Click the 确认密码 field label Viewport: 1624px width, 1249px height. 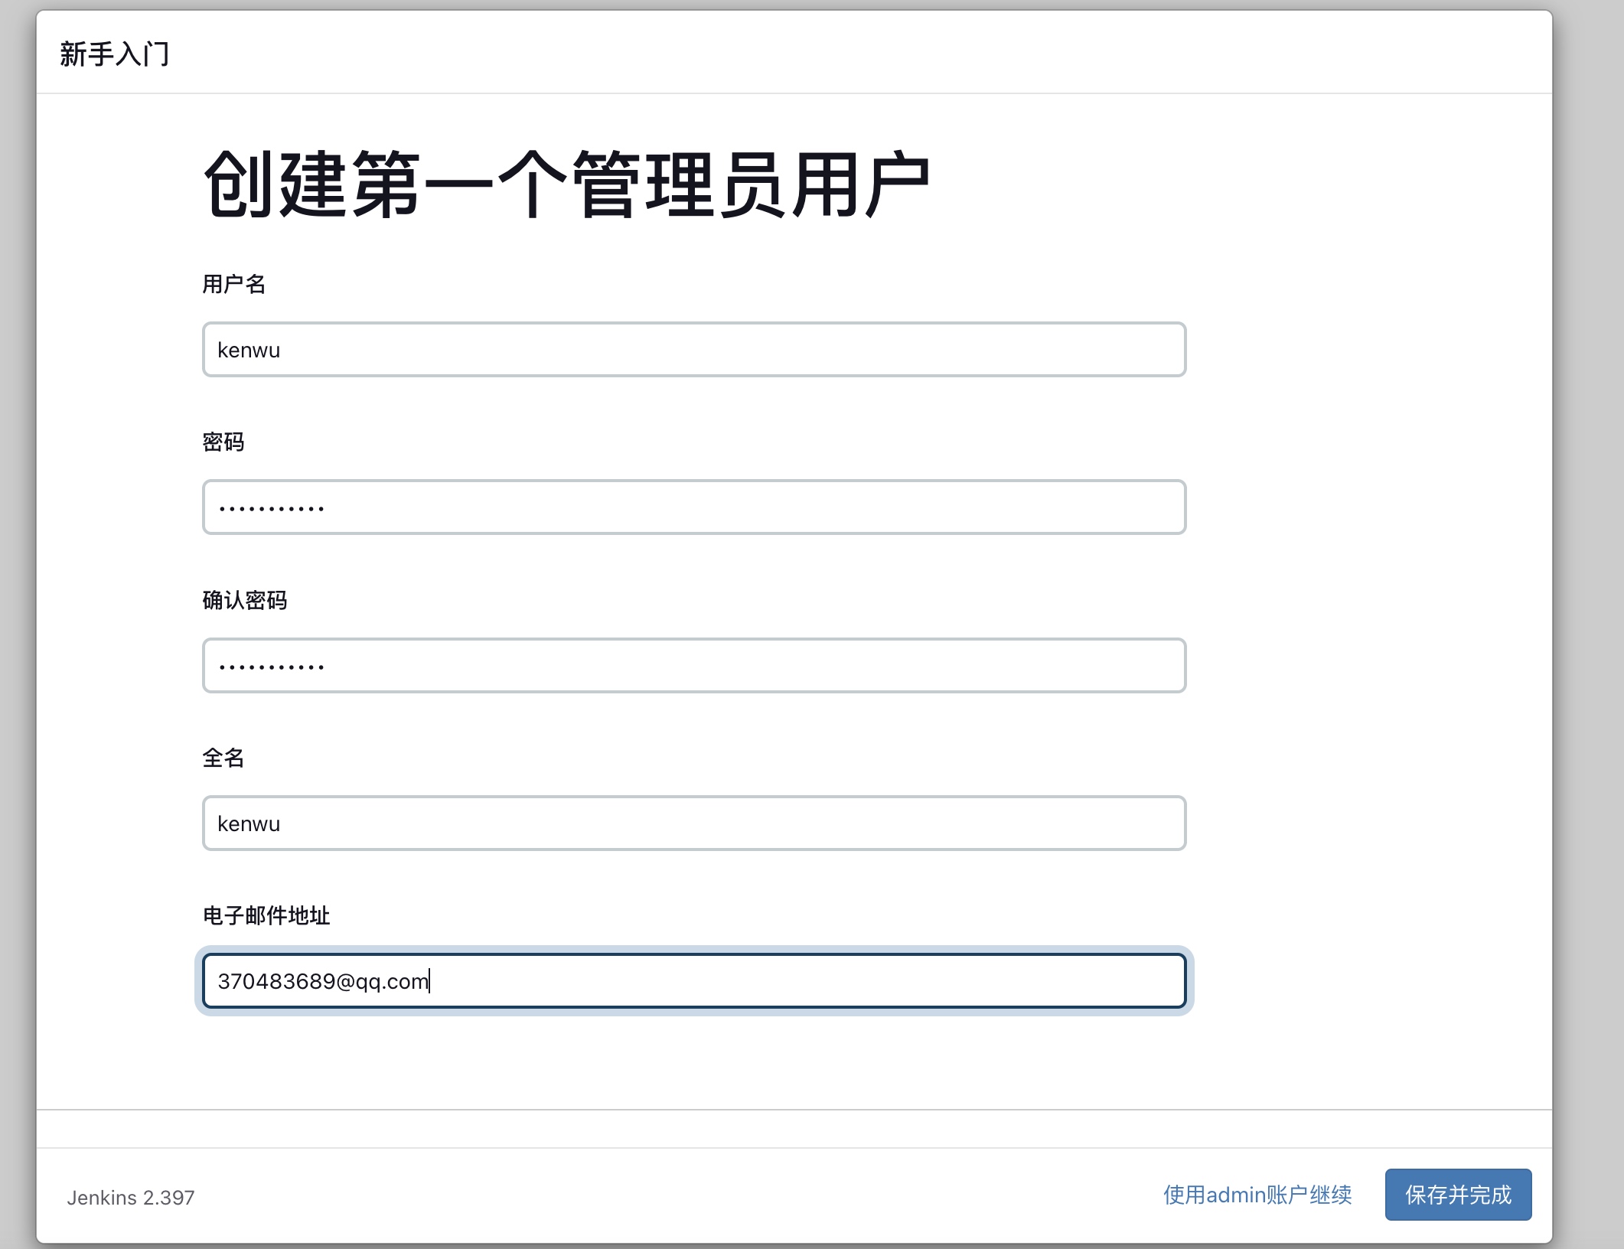click(x=244, y=600)
